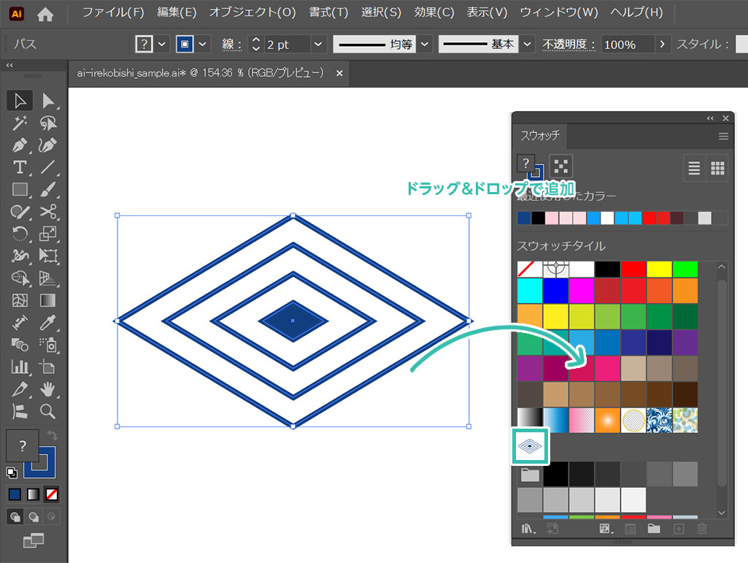Activate the Eyedropper tool
The height and width of the screenshot is (563, 748).
[48, 322]
